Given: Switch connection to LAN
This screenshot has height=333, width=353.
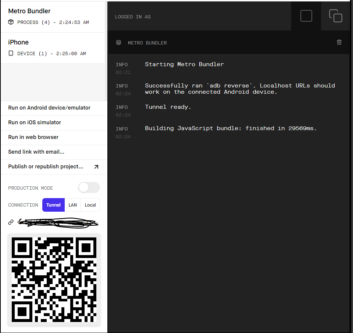Looking at the screenshot, I should [x=73, y=205].
